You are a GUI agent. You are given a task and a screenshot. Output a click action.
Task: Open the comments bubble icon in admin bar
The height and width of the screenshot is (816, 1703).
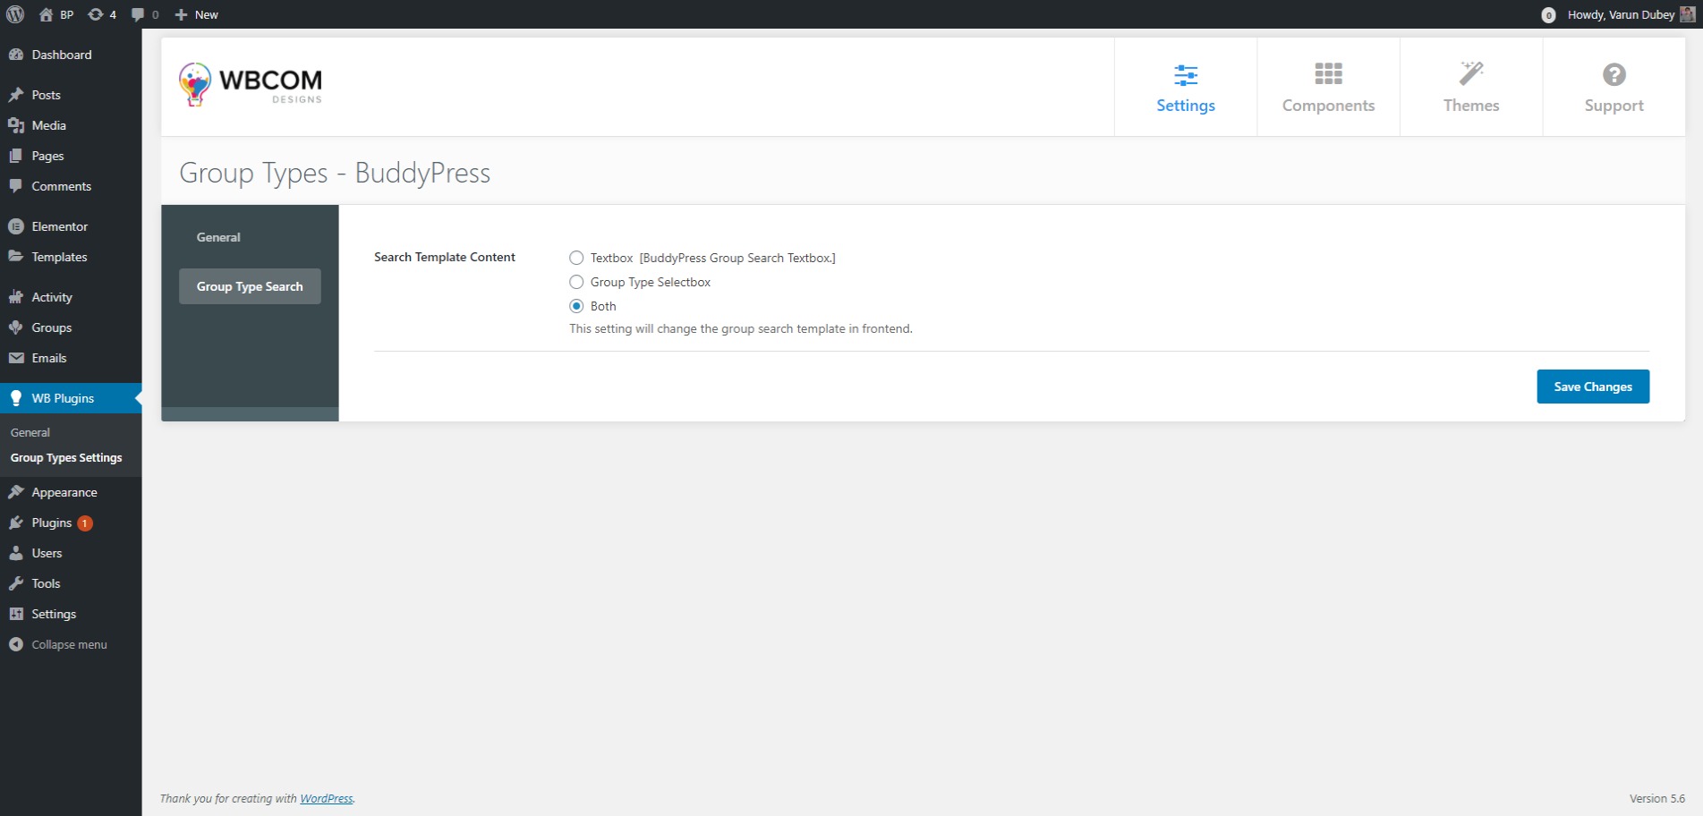pyautogui.click(x=138, y=14)
